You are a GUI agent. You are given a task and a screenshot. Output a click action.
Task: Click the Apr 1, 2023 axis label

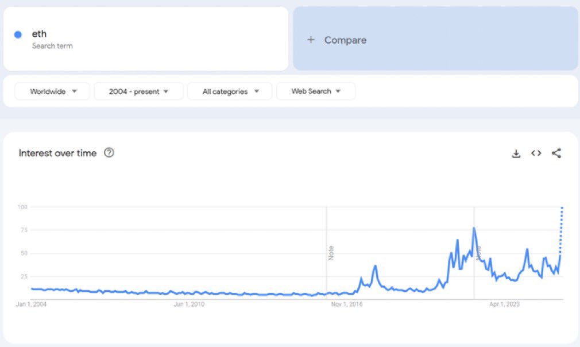504,304
